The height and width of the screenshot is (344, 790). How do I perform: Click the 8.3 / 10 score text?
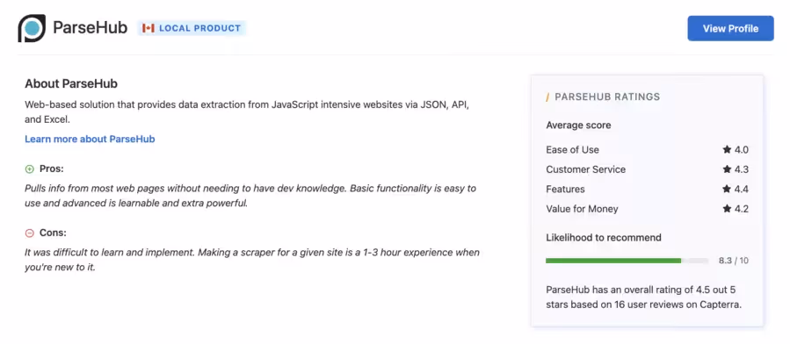[734, 261]
